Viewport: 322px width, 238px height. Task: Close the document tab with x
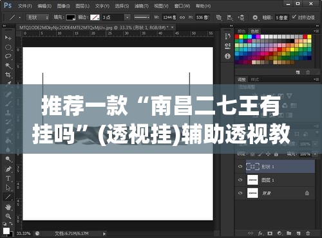(172, 27)
